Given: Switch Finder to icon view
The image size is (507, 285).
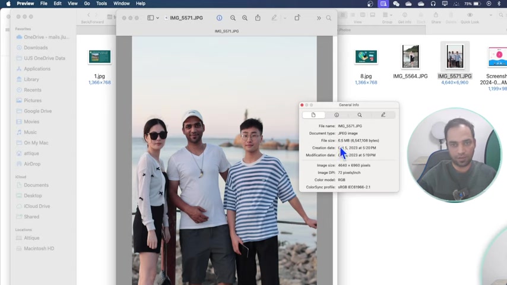Looking at the screenshot, I should coord(343,15).
